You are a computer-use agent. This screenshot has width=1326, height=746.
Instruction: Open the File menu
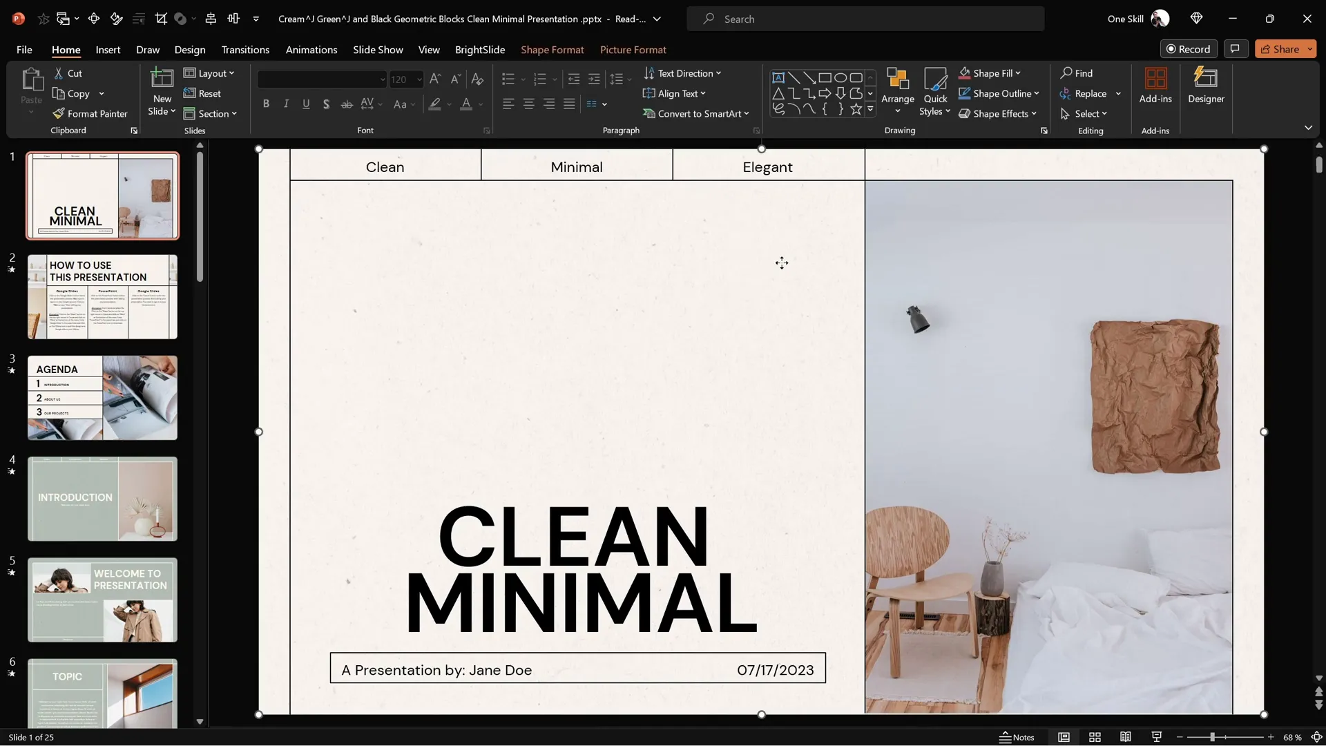point(24,50)
